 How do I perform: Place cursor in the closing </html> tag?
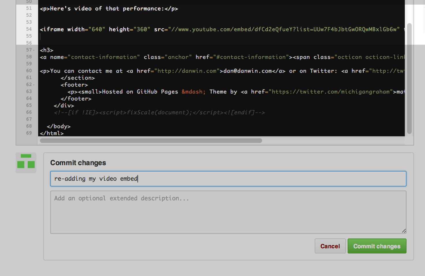pyautogui.click(x=52, y=133)
